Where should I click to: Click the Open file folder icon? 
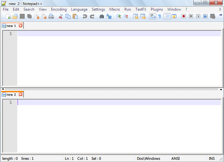point(15,16)
